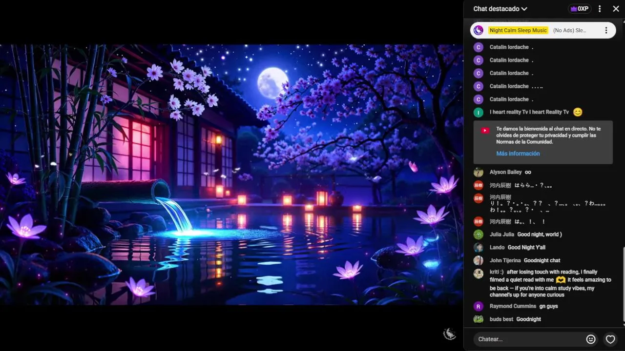Click kriti's message about quiet read
Image resolution: width=625 pixels, height=351 pixels.
tap(550, 283)
